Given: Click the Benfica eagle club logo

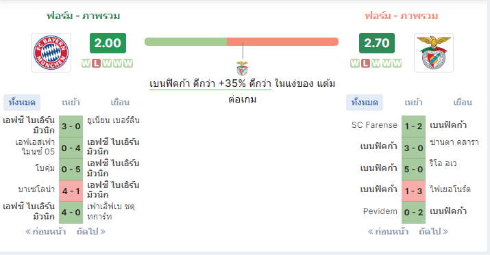Looking at the screenshot, I should [x=433, y=53].
